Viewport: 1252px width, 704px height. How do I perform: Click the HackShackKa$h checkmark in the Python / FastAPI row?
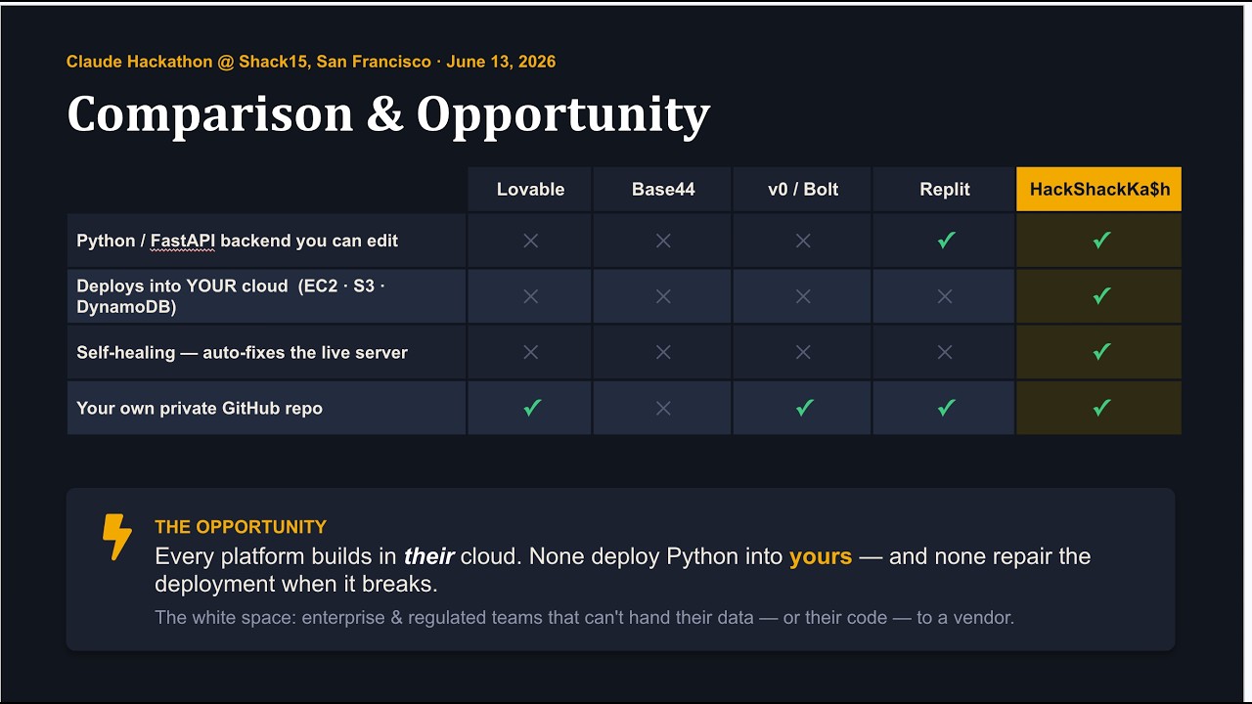[x=1101, y=240]
